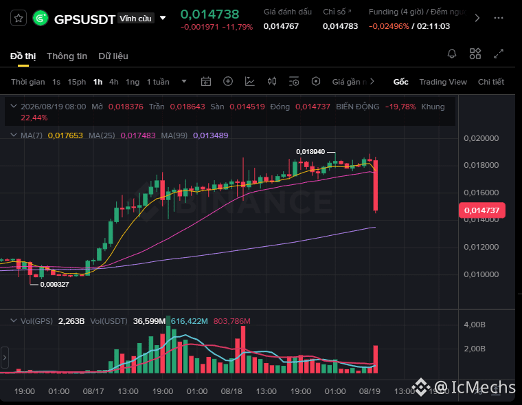522x405 pixels.
Task: Show more header stats with right chevron
Action: 477,18
